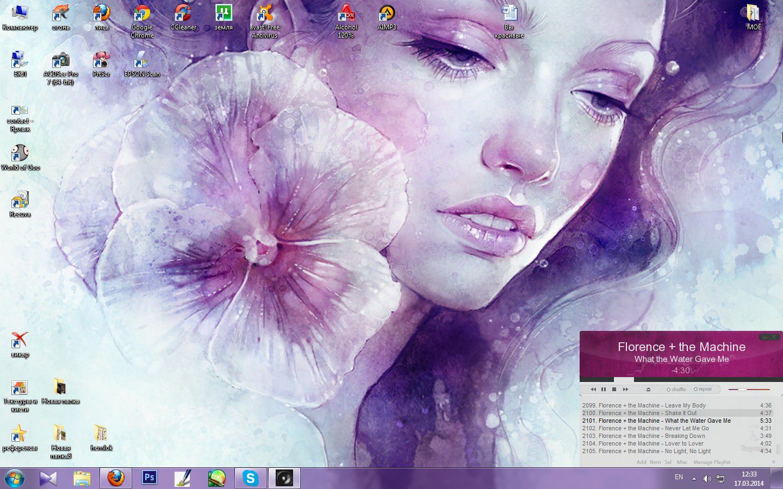Open the system volume tray icon
Viewport: 783px width, 489px height.
(x=707, y=479)
